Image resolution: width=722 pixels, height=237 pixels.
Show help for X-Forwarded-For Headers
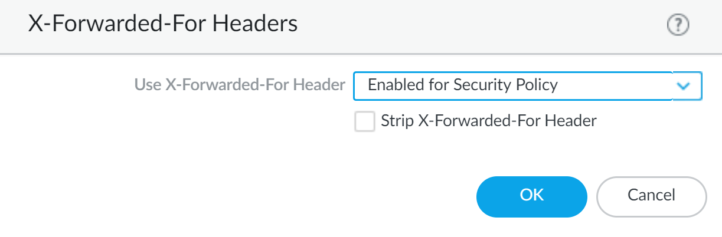[x=678, y=25]
